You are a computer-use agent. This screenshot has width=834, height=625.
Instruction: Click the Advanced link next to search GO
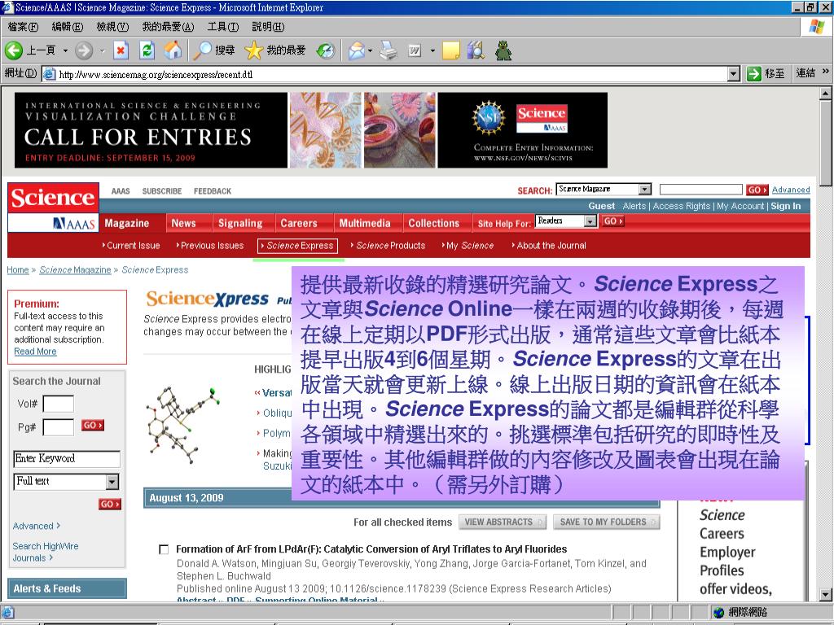(x=791, y=190)
